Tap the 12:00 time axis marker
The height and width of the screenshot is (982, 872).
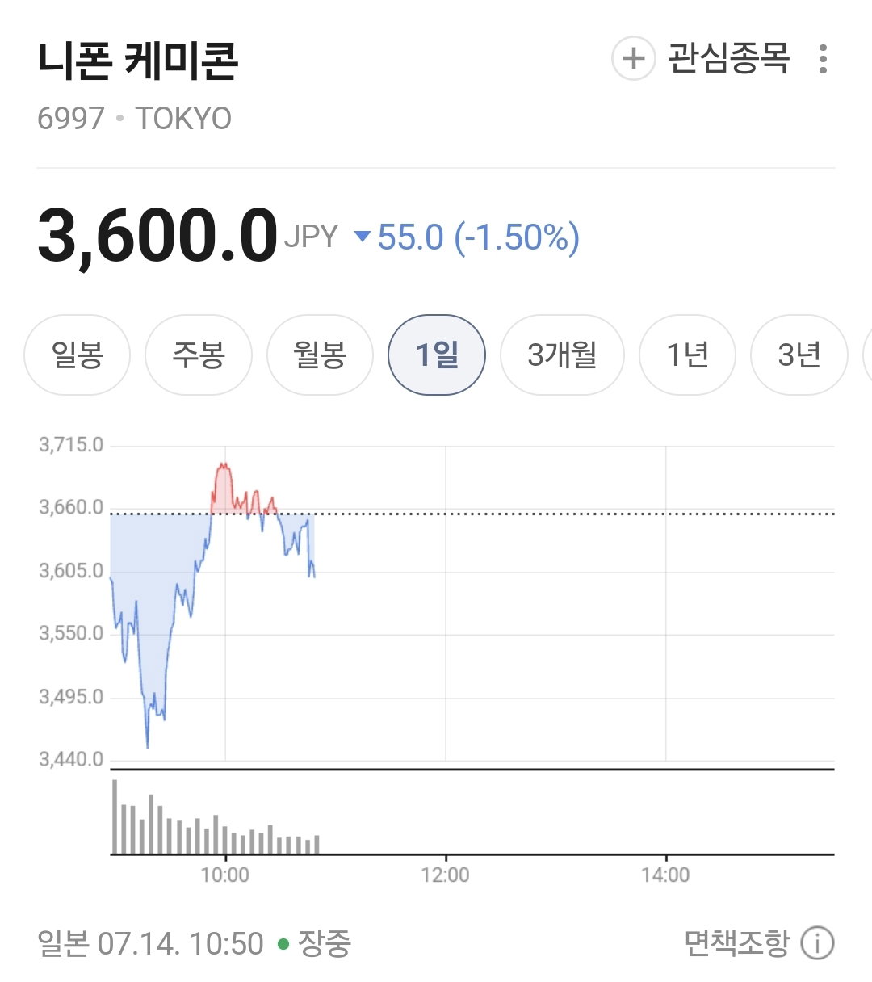(446, 875)
